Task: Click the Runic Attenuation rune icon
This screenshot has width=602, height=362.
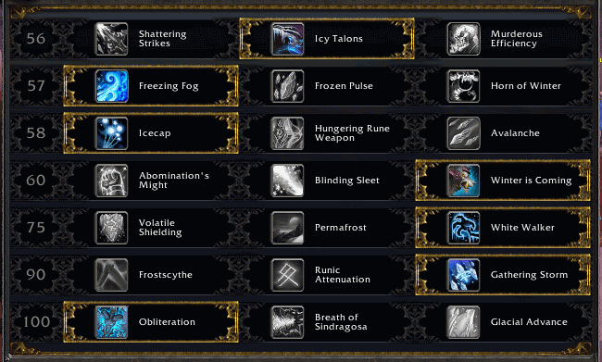Action: (287, 275)
